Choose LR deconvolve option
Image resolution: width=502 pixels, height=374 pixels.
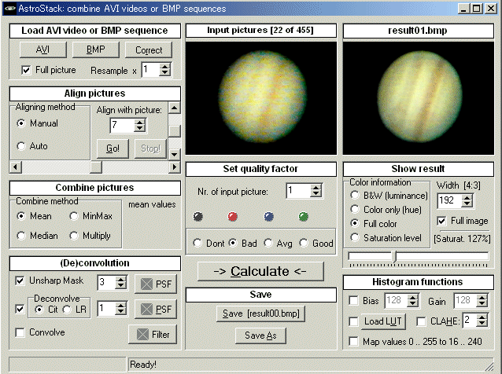[67, 310]
